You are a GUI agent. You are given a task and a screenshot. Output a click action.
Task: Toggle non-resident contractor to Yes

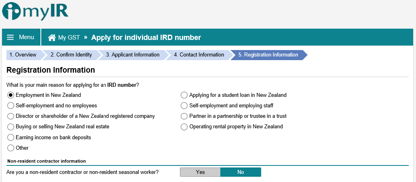coord(200,172)
